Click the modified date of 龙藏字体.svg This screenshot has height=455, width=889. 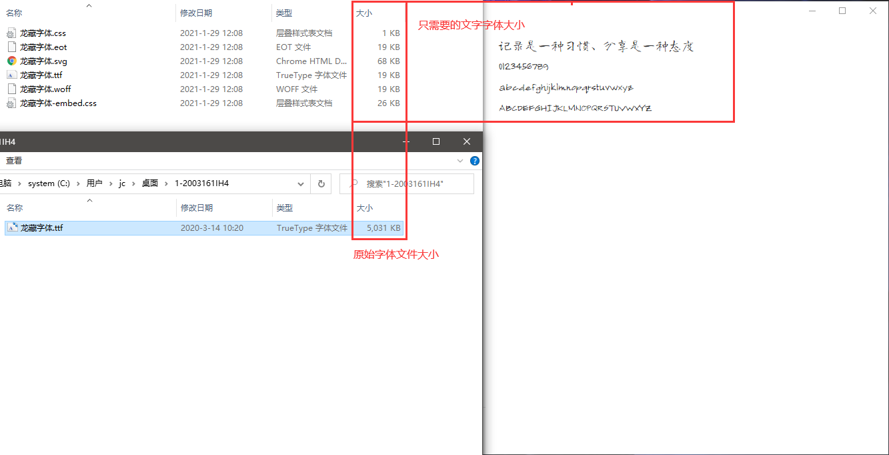211,61
